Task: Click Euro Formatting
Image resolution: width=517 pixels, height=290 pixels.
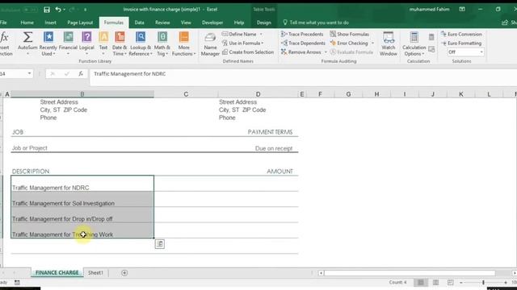Action: 461,43
